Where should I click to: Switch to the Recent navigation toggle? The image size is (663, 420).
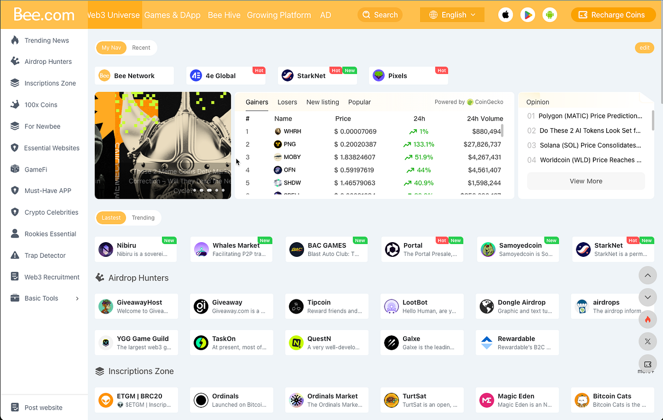click(x=141, y=47)
